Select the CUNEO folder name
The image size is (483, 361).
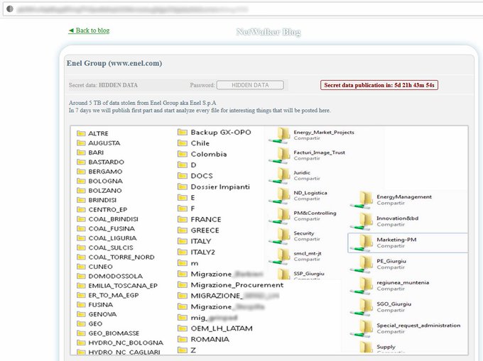(x=100, y=267)
